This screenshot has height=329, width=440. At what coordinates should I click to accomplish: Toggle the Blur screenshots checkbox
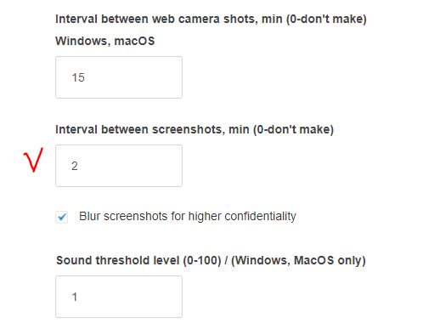point(62,217)
